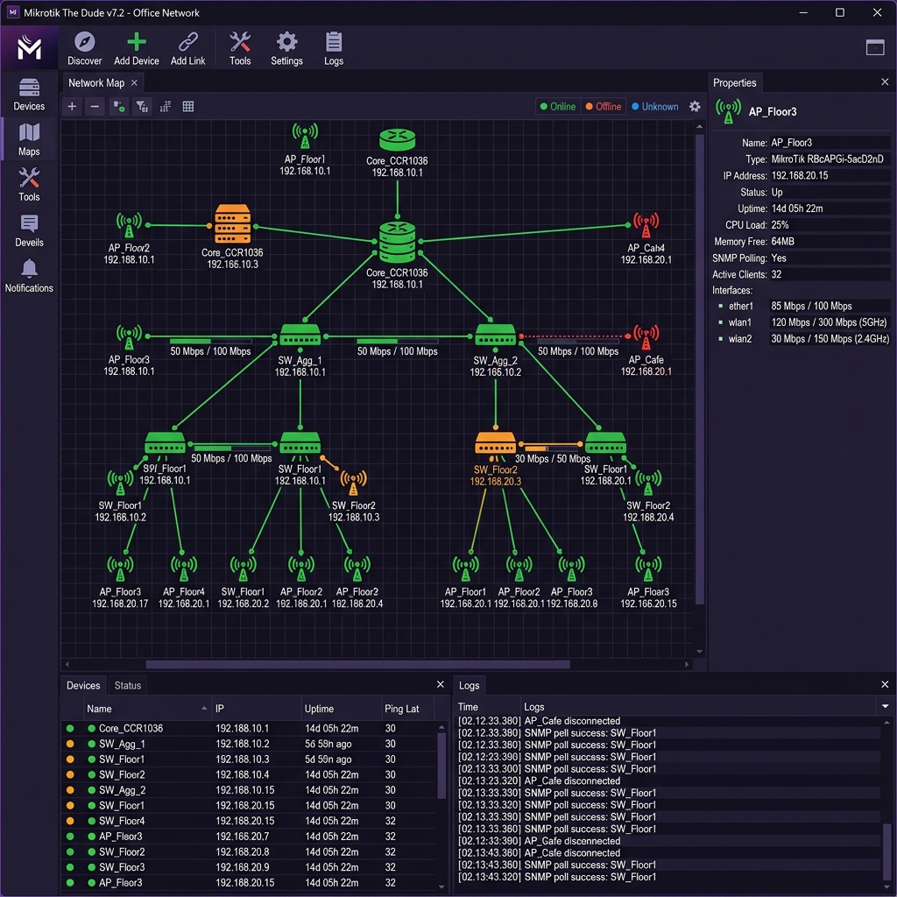This screenshot has width=897, height=897.
Task: Select the red AP_Cah4 access point
Action: (x=646, y=225)
